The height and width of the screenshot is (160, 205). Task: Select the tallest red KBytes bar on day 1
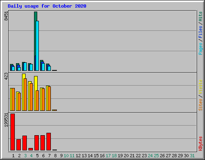pyautogui.click(x=12, y=132)
